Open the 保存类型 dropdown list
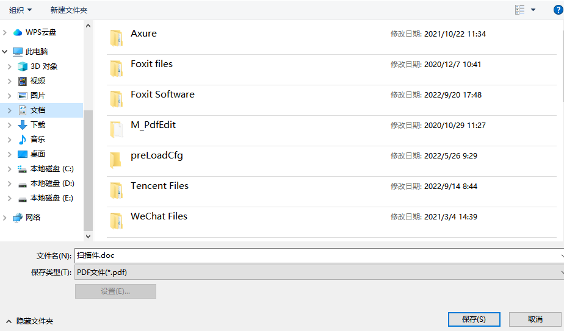 tap(317, 272)
